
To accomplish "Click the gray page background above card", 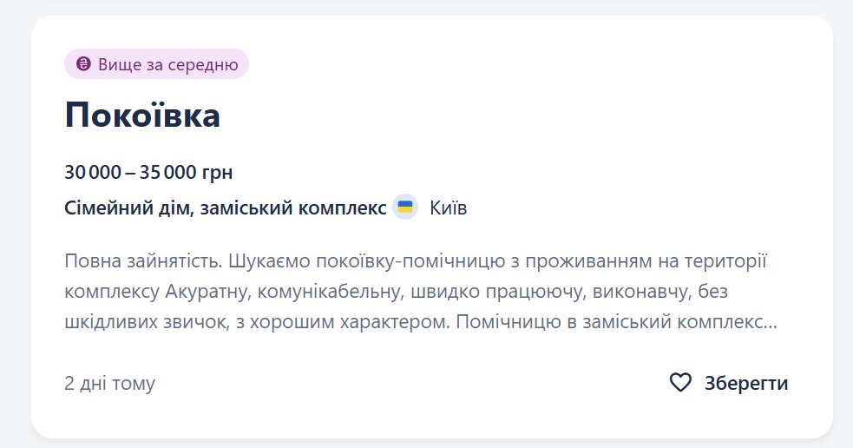I will point(425,7).
